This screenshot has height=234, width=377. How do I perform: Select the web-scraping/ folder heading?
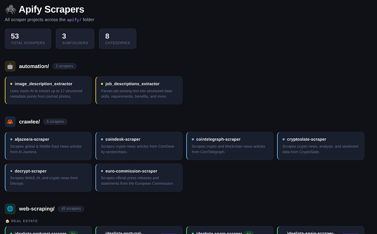37,209
